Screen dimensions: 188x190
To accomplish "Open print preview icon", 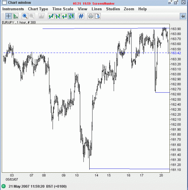I will point(97,16).
